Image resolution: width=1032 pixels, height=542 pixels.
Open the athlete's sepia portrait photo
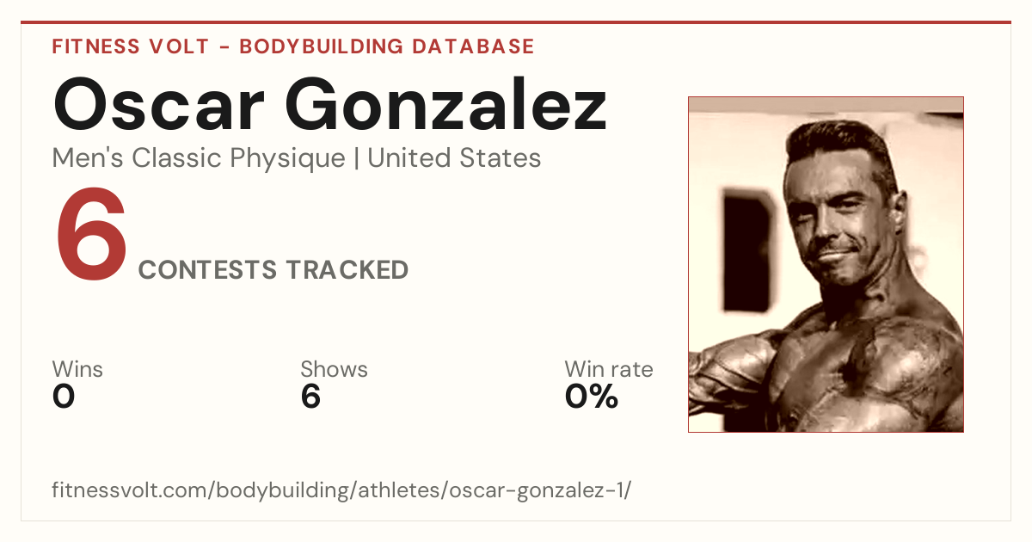[x=826, y=264]
